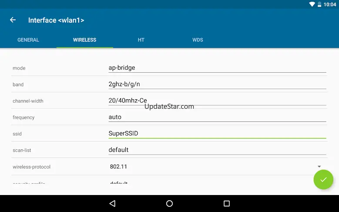339x212 pixels.
Task: Click the 'Interface <wlan1>' title
Action: click(56, 20)
